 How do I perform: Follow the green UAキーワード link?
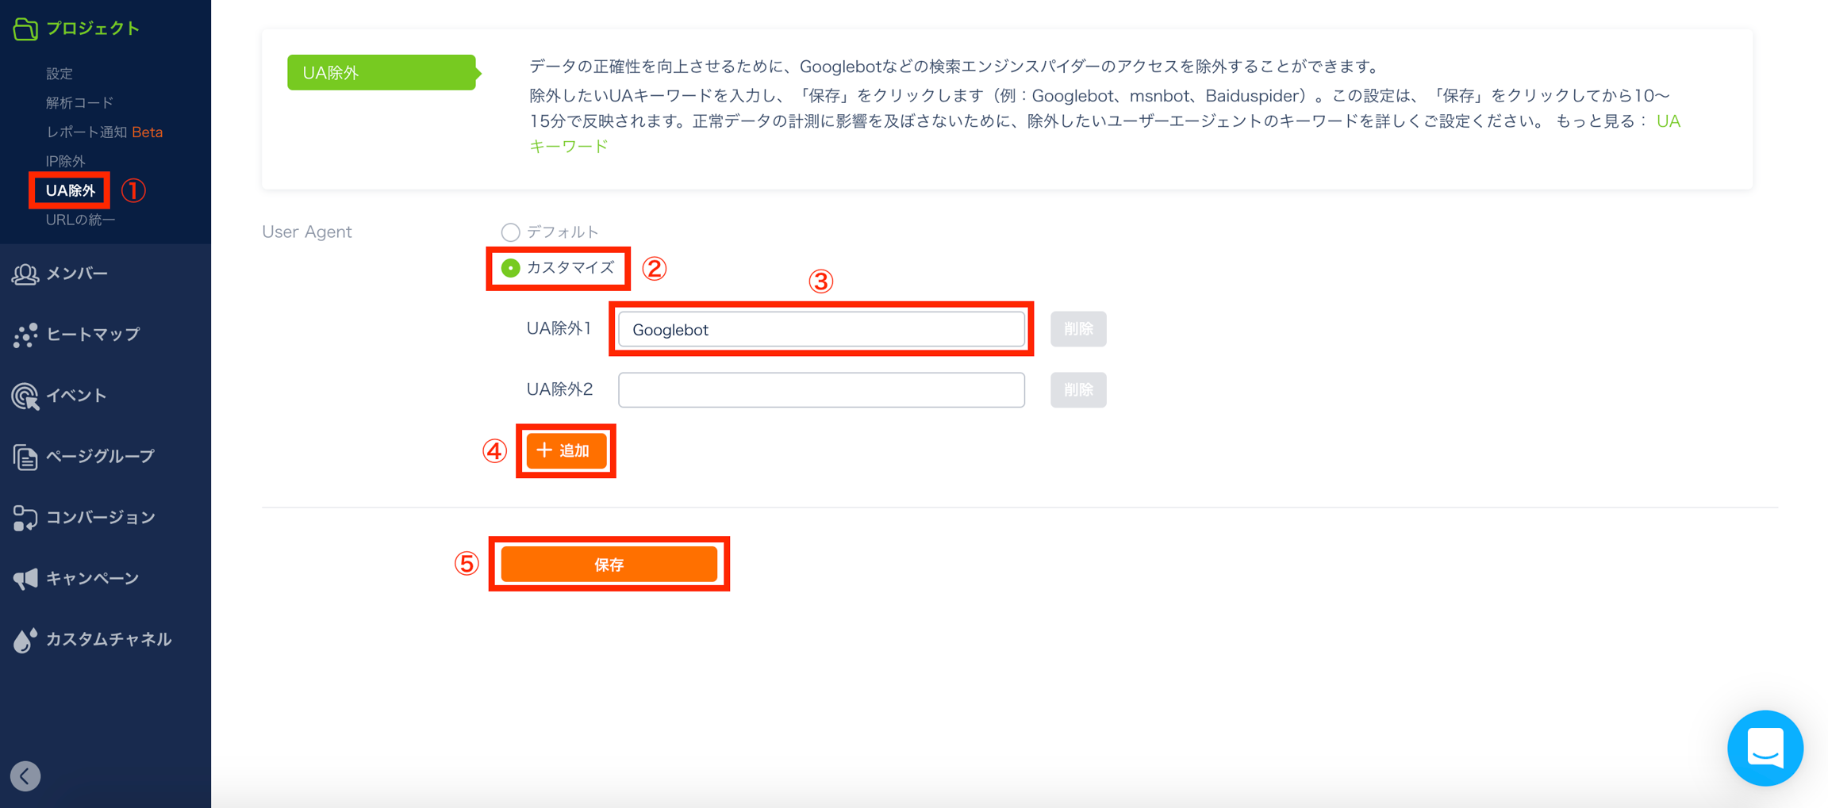point(568,147)
